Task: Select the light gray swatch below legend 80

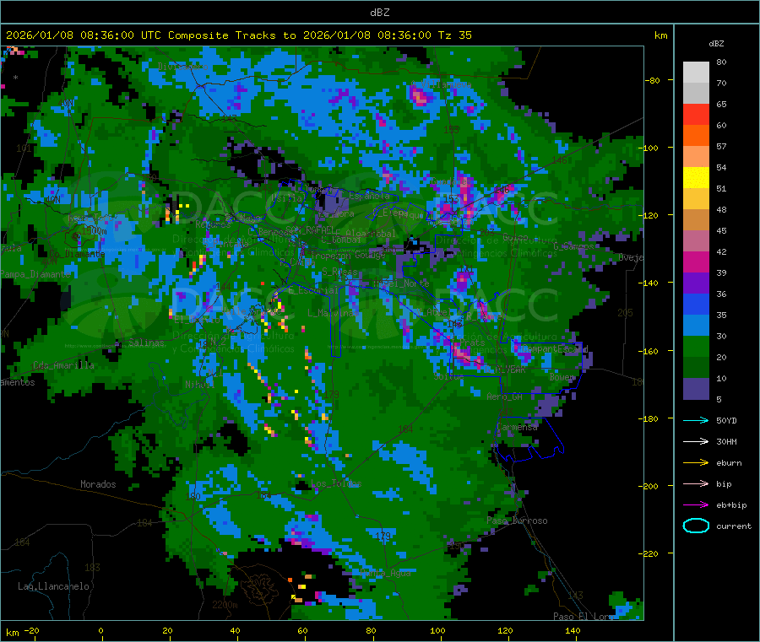Action: pyautogui.click(x=696, y=73)
